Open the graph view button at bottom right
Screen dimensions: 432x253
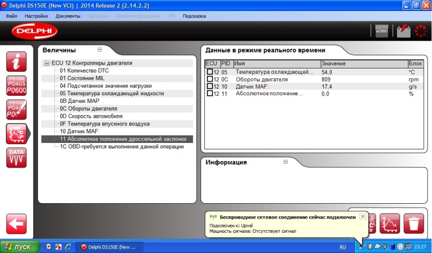coord(390,223)
